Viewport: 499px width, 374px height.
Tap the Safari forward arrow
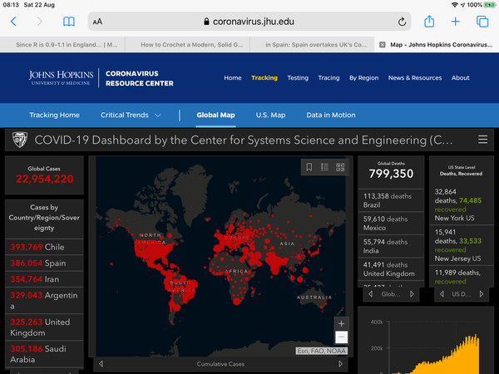[39, 22]
